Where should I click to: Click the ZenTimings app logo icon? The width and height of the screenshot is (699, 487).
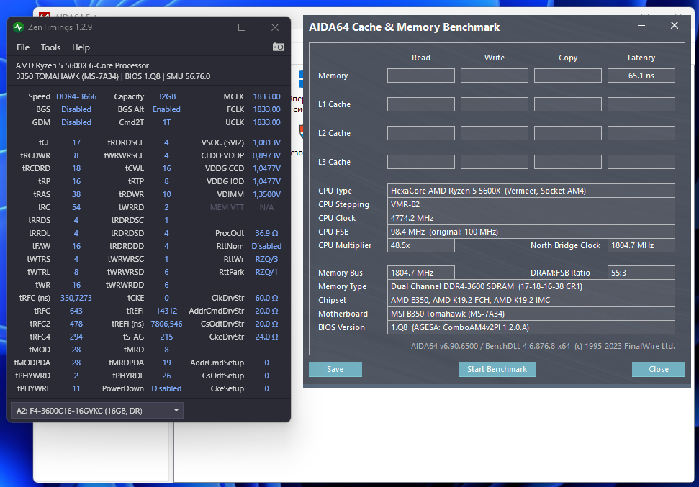tap(18, 27)
